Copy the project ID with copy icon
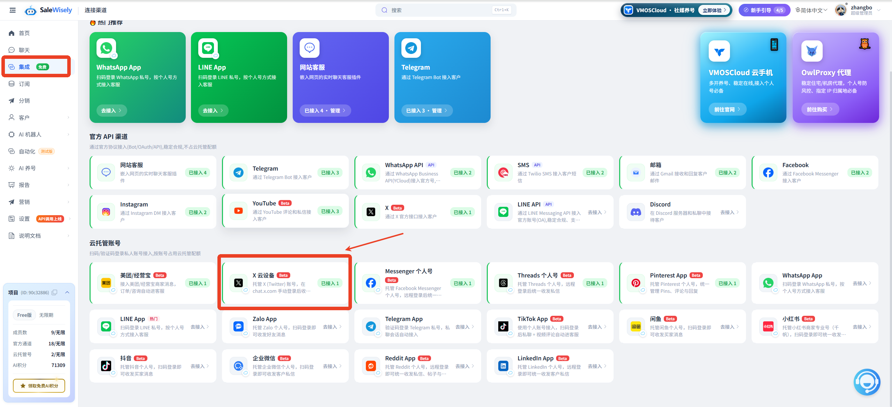This screenshot has width=892, height=407. 55,292
